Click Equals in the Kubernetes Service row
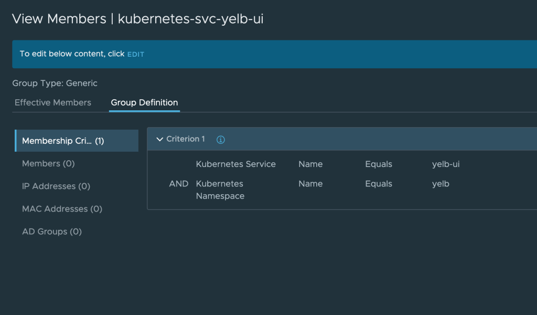Image resolution: width=537 pixels, height=315 pixels. (x=379, y=164)
